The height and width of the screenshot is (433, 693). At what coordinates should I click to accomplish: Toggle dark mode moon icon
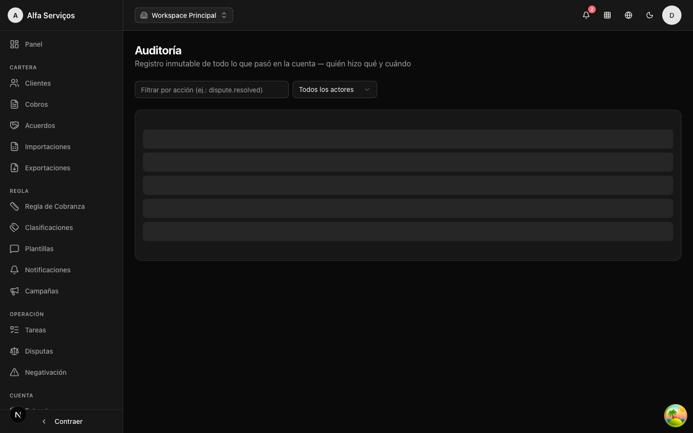coord(650,15)
